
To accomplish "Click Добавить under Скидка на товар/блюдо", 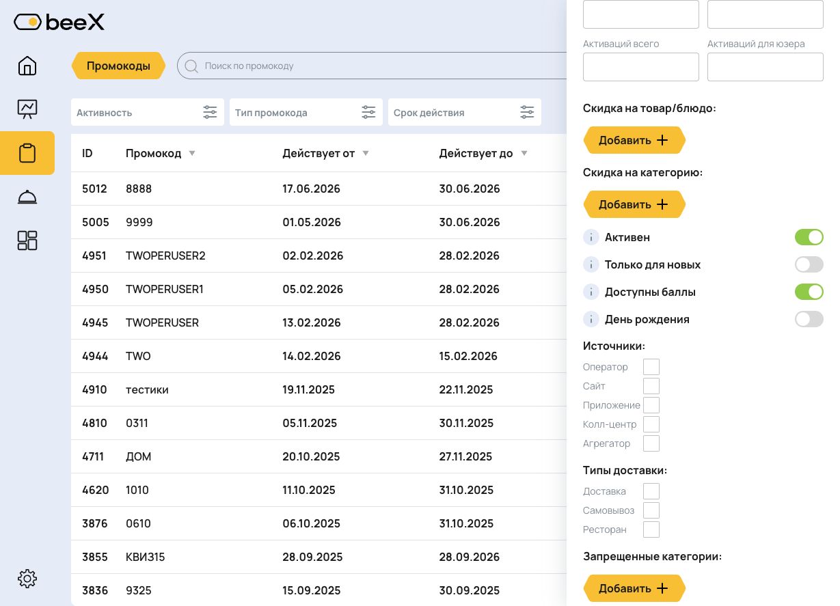I will 634,140.
